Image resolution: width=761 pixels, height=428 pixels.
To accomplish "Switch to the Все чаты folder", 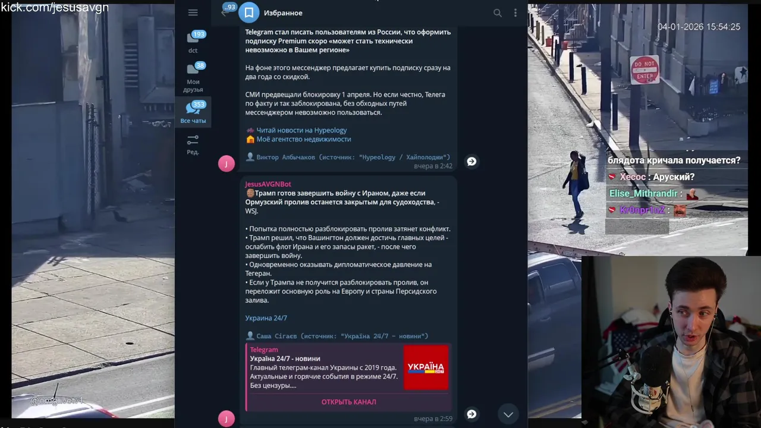I will point(193,112).
